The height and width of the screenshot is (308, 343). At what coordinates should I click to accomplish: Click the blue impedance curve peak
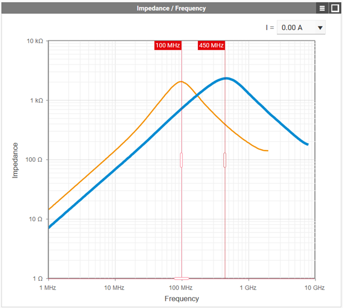[x=227, y=78]
